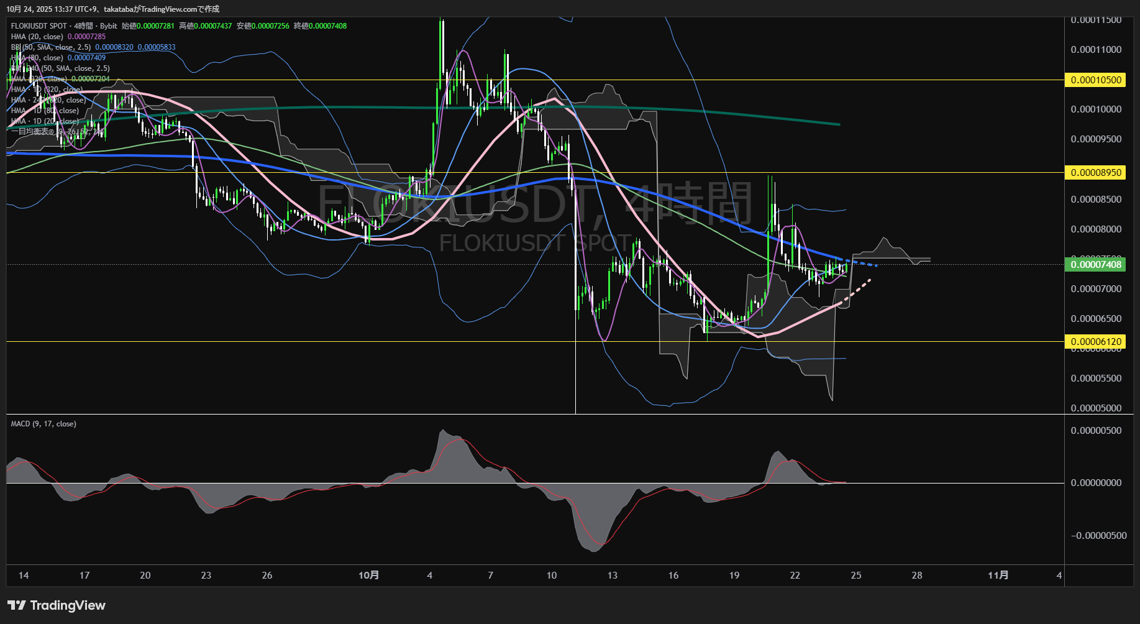Click the TradingView logo icon
The image size is (1140, 624).
[16, 605]
